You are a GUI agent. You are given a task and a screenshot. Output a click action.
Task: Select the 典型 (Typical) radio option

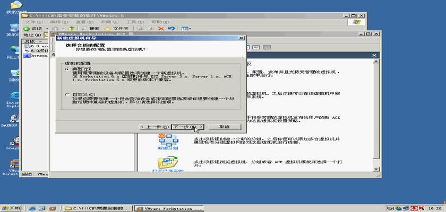(x=67, y=69)
